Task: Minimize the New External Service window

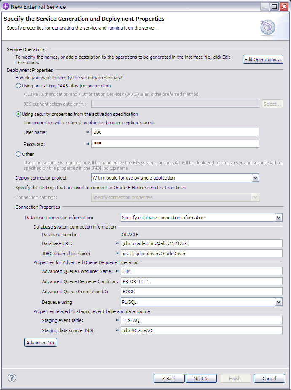Action: [264, 7]
